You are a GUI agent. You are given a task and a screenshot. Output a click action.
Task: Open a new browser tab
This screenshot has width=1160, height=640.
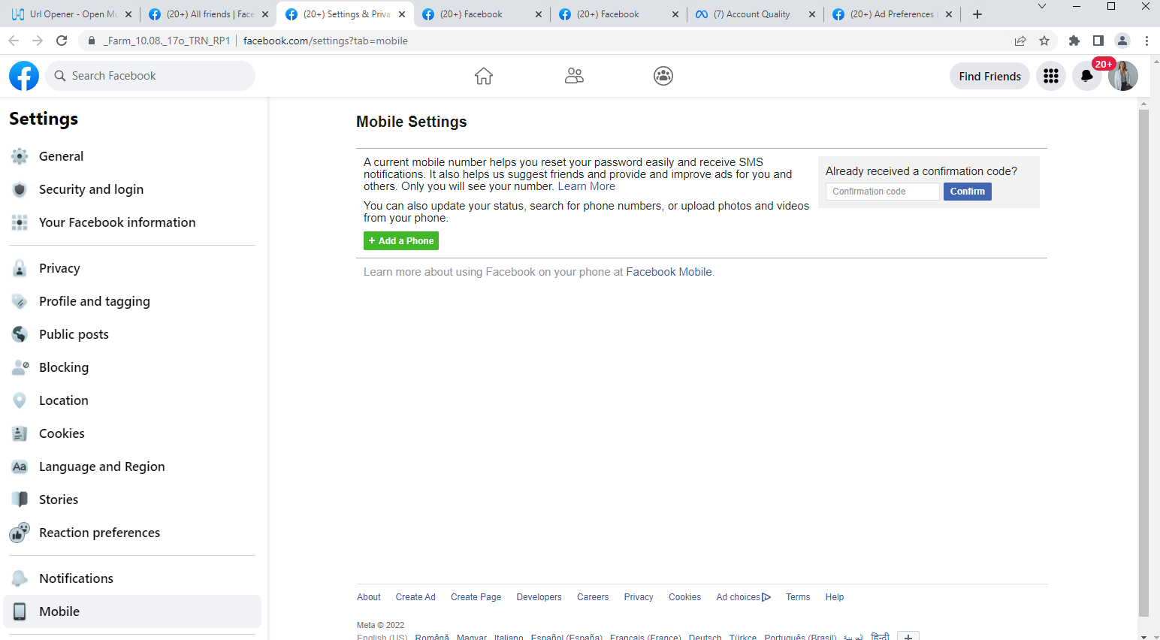coord(977,14)
